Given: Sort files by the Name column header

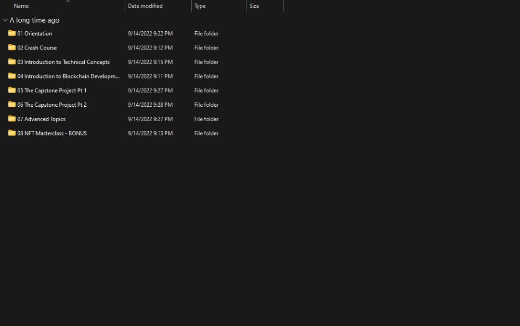Looking at the screenshot, I should click(x=21, y=6).
